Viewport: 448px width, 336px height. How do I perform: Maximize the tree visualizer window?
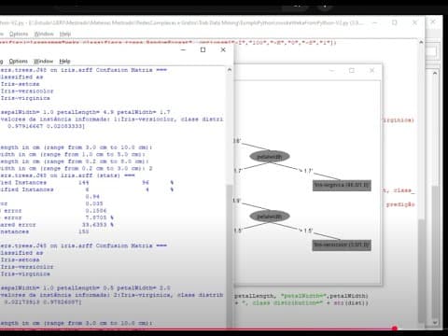[x=352, y=71]
